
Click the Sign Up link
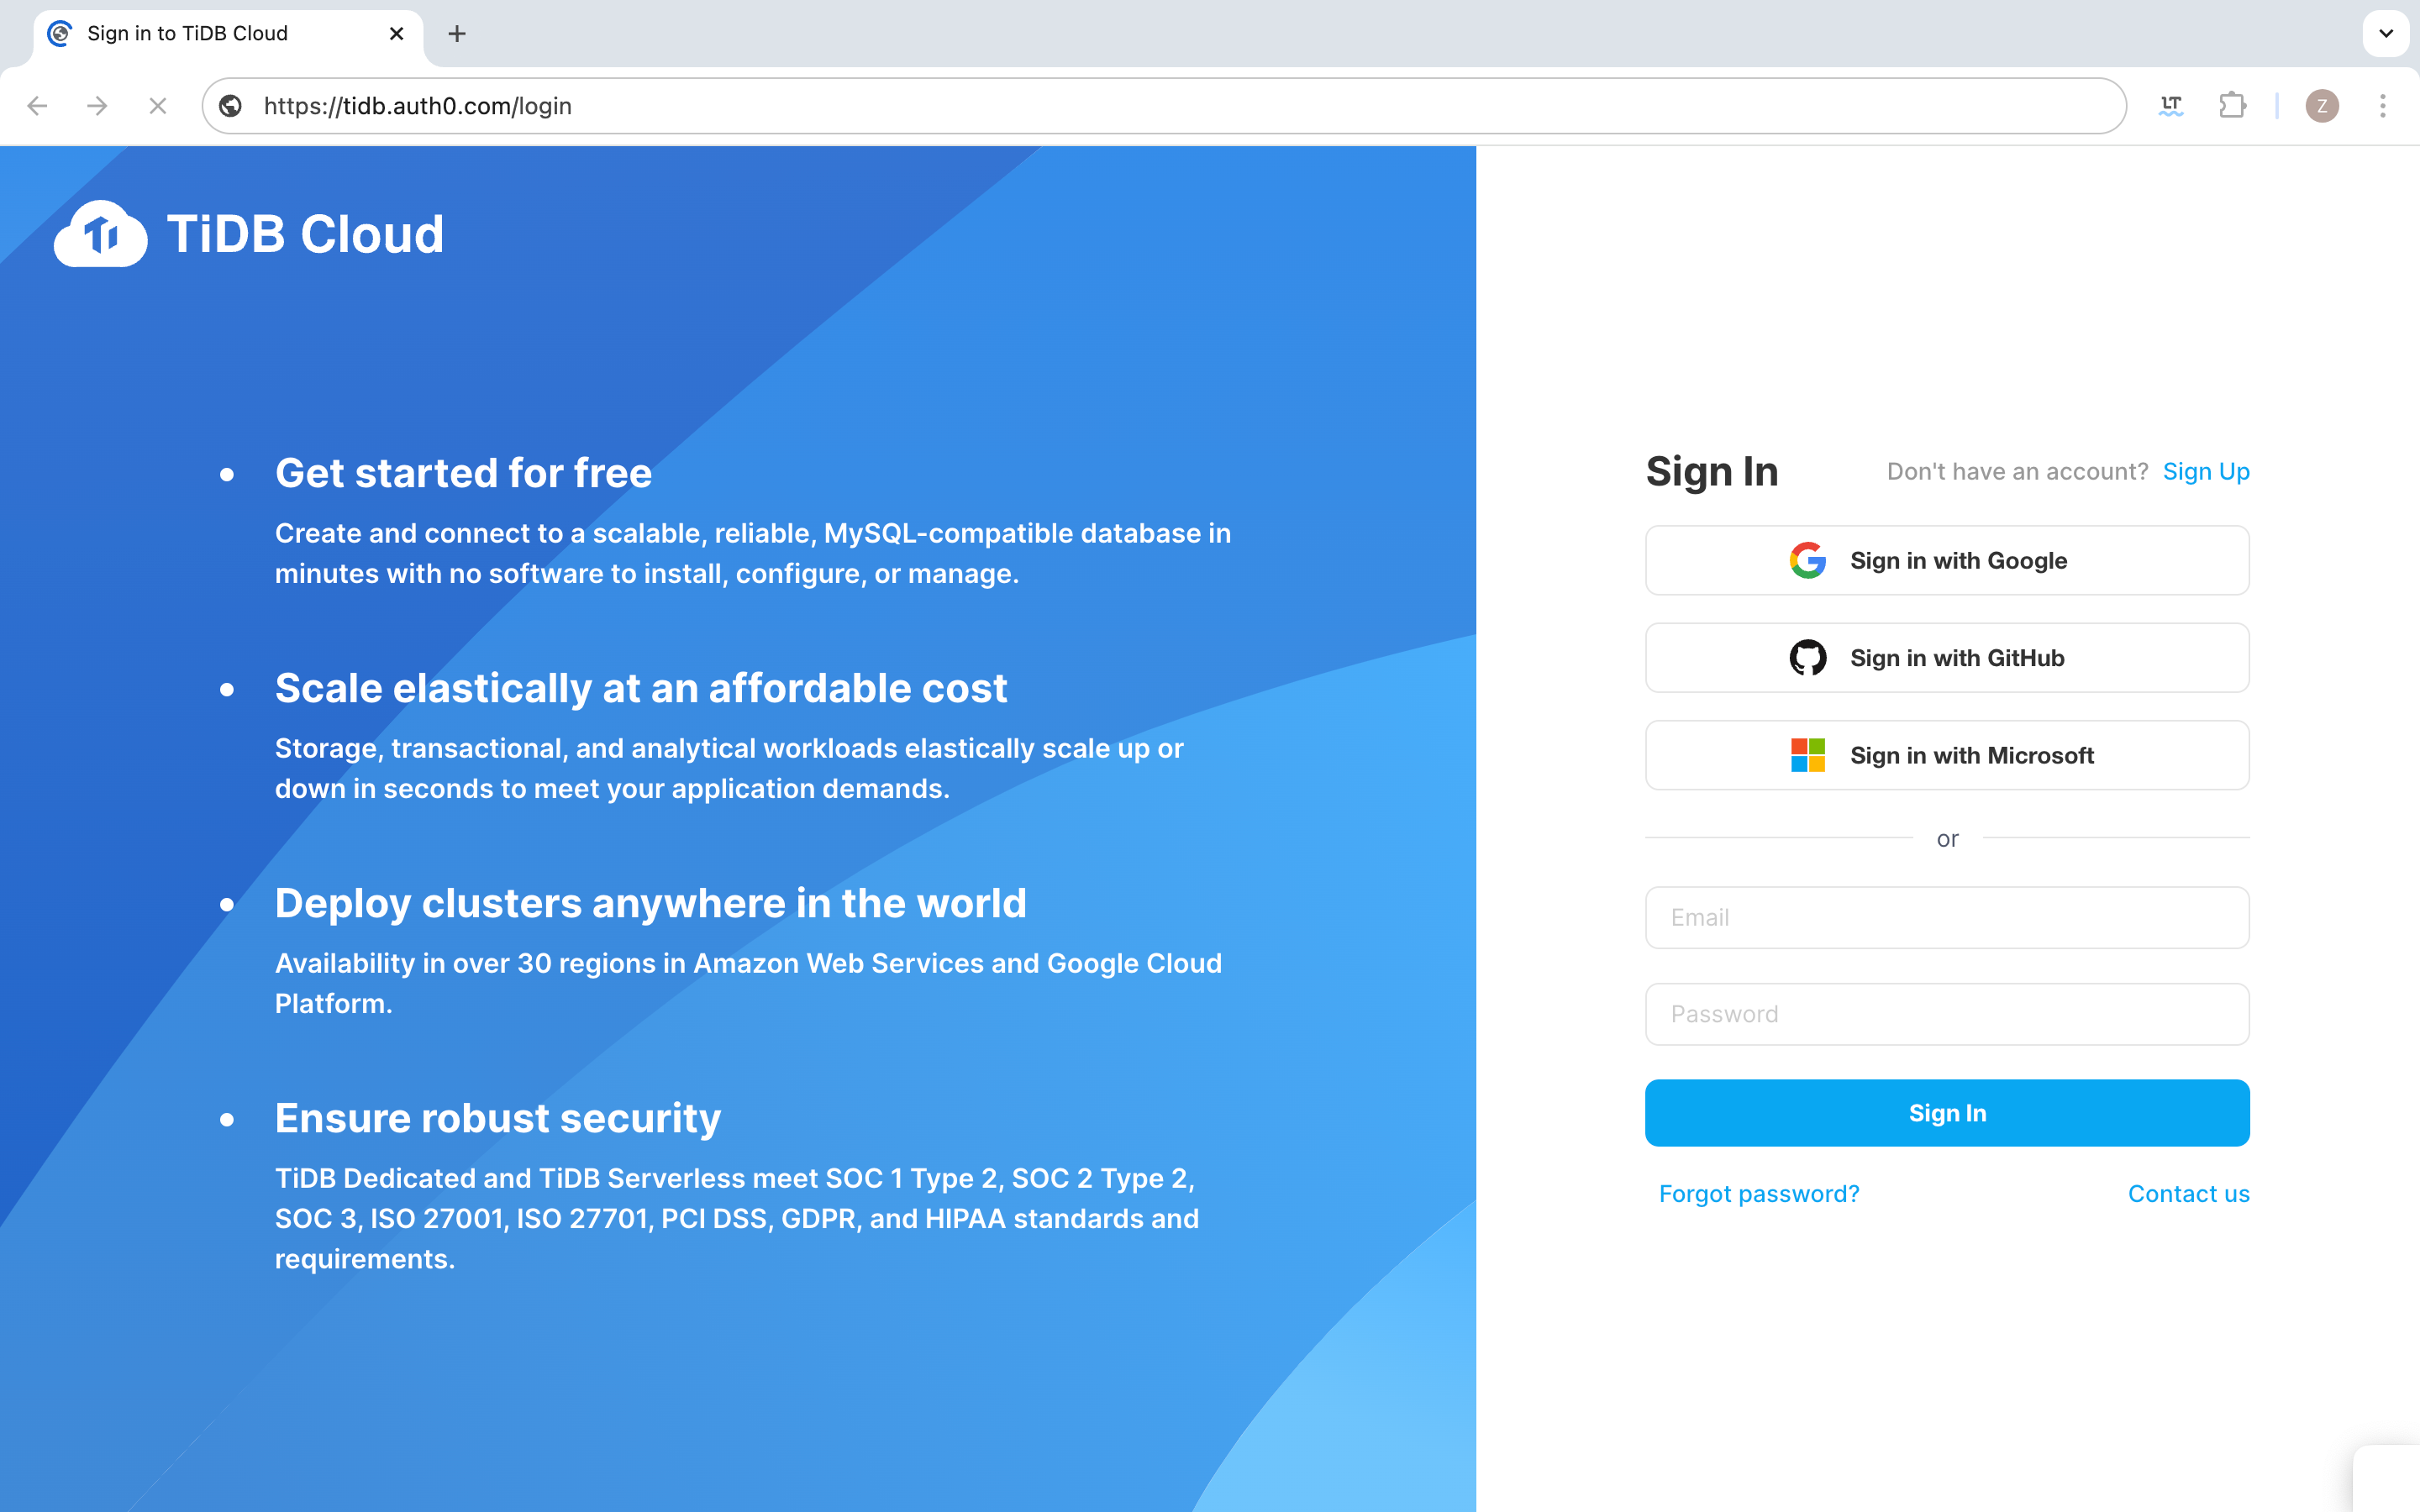(2206, 470)
